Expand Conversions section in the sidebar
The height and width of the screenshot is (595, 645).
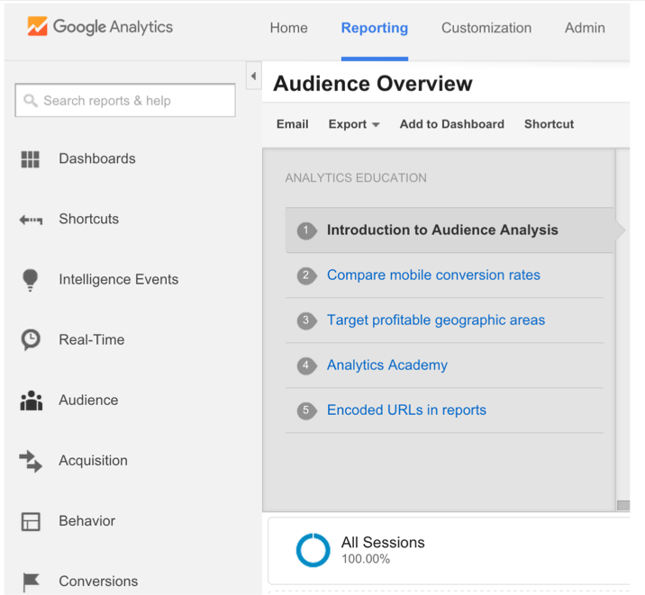point(98,581)
